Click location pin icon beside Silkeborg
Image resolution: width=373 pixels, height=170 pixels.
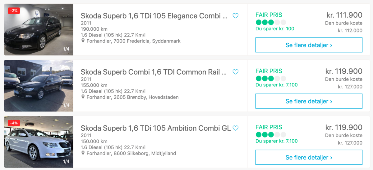[83, 153]
